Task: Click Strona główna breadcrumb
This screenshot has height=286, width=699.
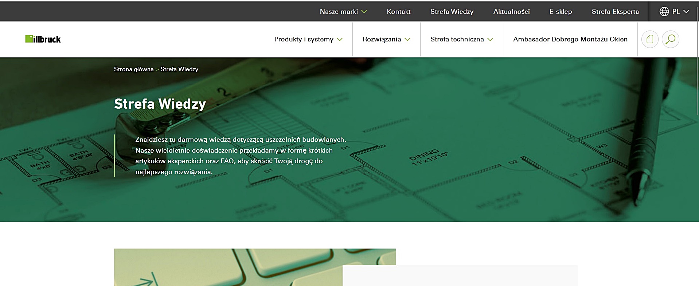Action: pyautogui.click(x=134, y=69)
